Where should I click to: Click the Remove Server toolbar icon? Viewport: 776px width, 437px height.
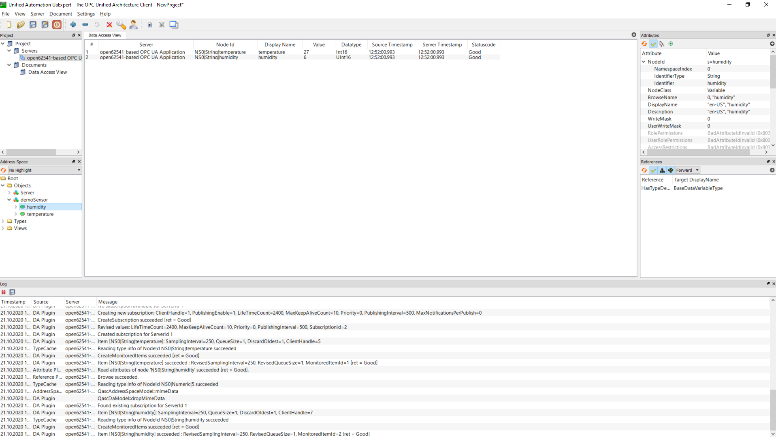click(85, 25)
